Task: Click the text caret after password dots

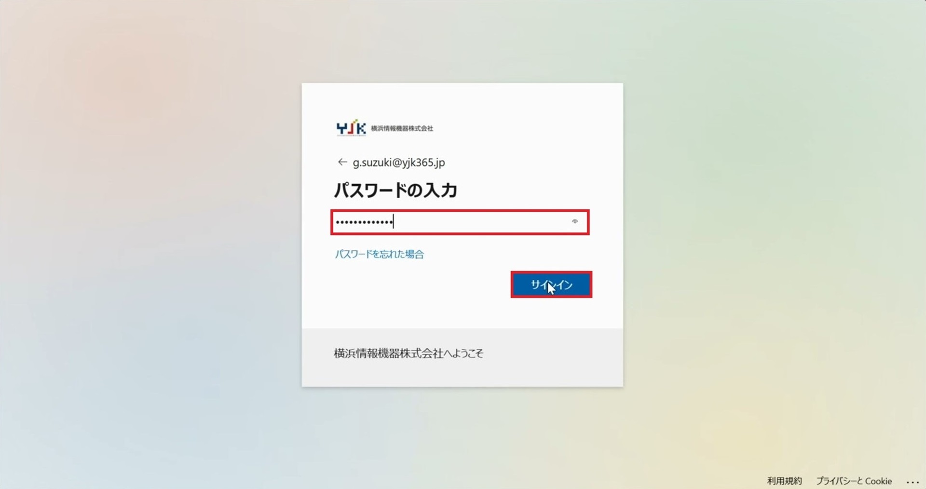Action: (x=394, y=222)
